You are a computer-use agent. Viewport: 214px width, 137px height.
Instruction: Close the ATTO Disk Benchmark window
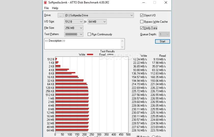pyautogui.click(x=166, y=3)
